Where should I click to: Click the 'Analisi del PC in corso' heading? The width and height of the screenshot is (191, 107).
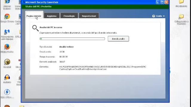[51, 27]
